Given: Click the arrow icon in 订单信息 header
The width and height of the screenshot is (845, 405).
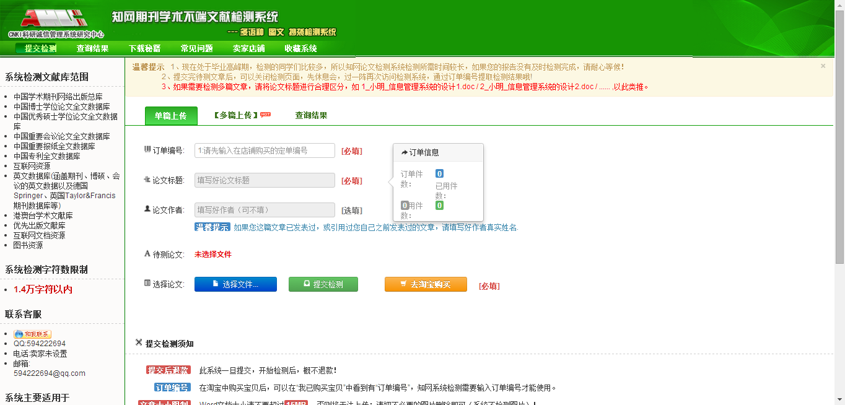Looking at the screenshot, I should (x=405, y=152).
